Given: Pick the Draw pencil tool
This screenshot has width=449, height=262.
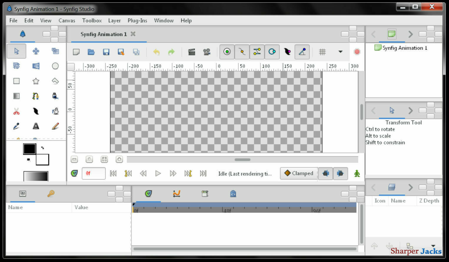Looking at the screenshot, I should pos(55,126).
